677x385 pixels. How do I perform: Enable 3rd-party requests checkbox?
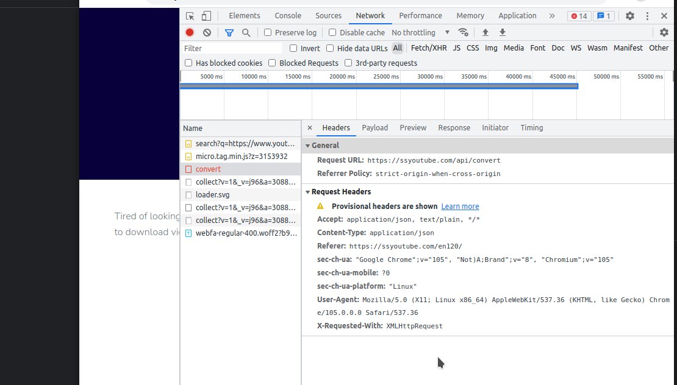[348, 63]
